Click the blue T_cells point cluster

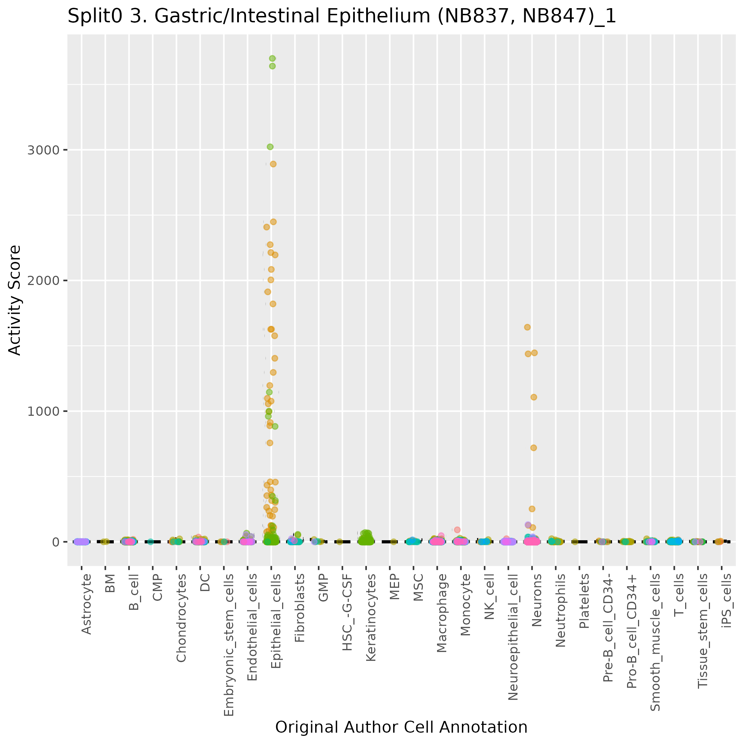[674, 542]
